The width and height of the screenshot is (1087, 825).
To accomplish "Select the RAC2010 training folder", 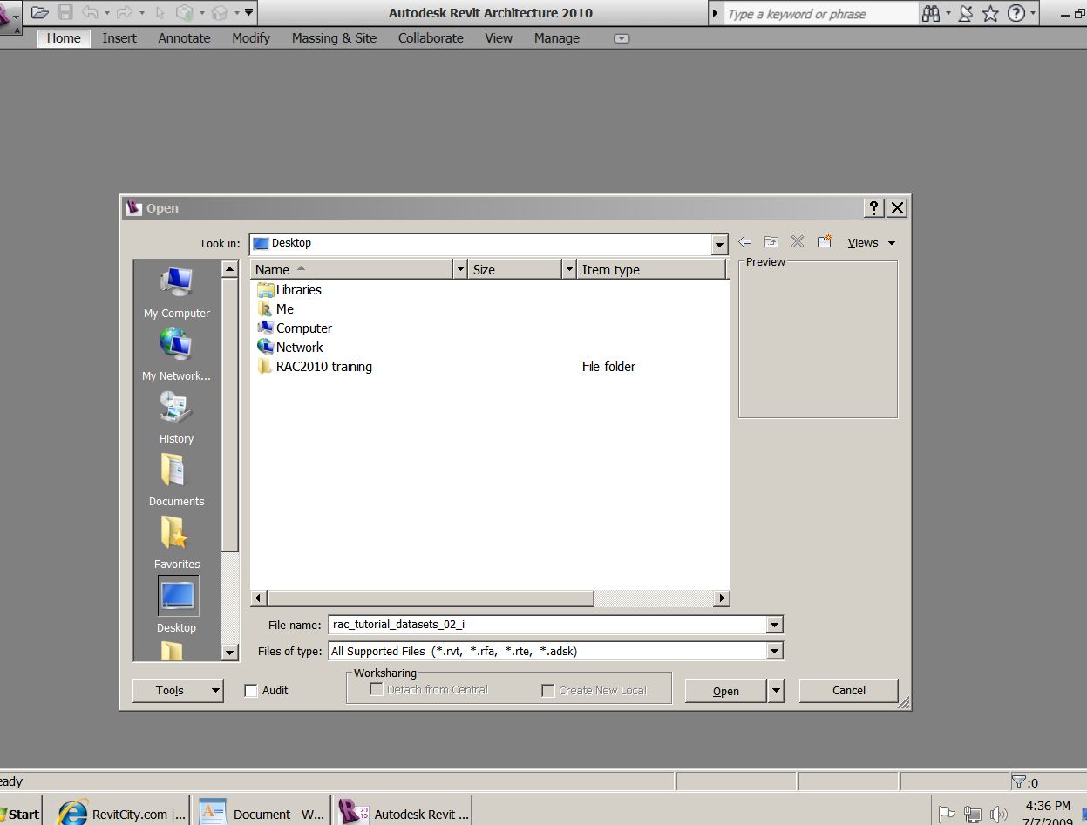I will (x=315, y=367).
